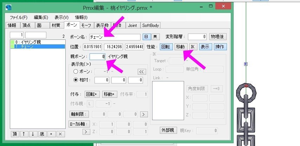Switch to the モーフ tab
This screenshot has height=146, width=300.
[87, 25]
